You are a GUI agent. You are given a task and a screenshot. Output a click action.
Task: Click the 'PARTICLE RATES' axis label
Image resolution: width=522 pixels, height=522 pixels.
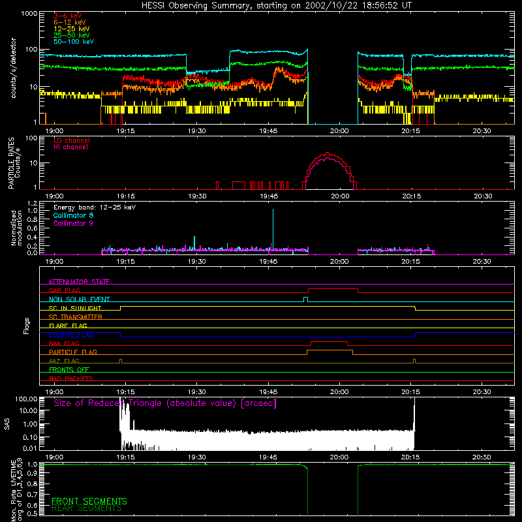[x=11, y=163]
